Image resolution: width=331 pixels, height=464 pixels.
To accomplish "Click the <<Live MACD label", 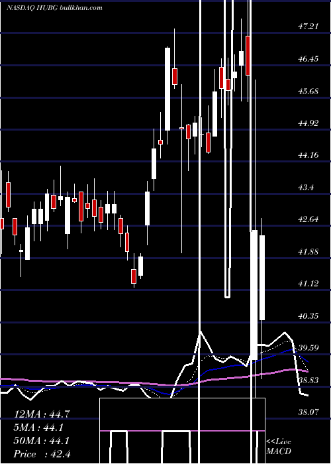I will (x=279, y=447).
